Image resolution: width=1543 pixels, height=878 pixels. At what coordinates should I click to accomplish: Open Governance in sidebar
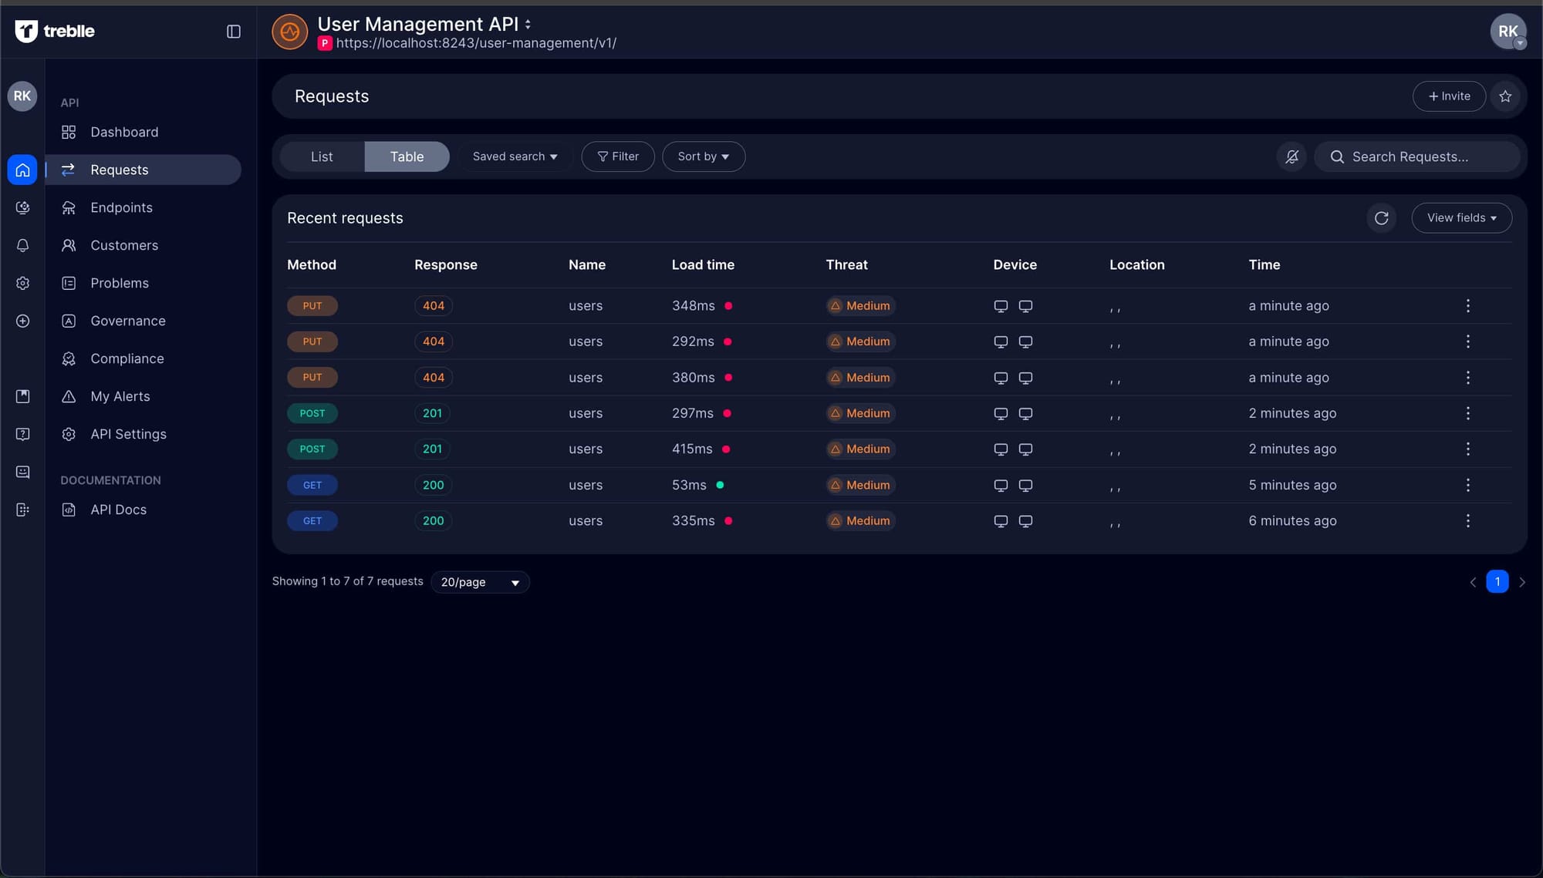[x=143, y=321]
